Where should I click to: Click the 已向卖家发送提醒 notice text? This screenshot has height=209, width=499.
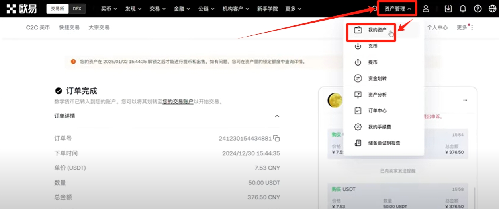[x=397, y=171]
